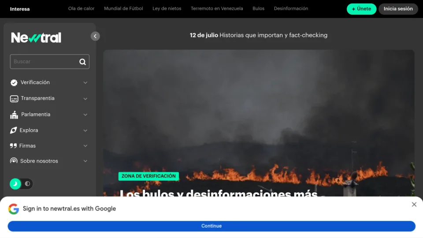The height and width of the screenshot is (238, 423).
Task: Collapse sidebar with left arrow button
Action: click(95, 36)
